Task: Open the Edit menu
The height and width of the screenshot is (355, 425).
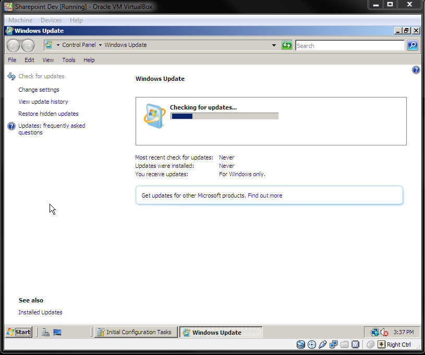Action: (x=29, y=60)
